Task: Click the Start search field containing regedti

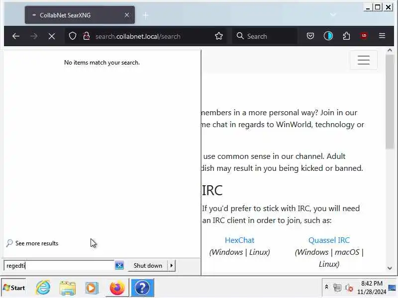Action: pyautogui.click(x=59, y=266)
